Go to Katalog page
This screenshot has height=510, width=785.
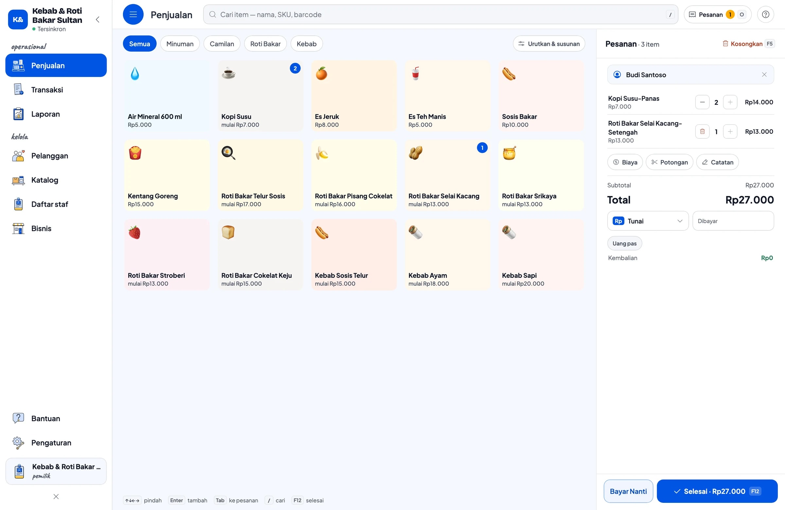(56, 180)
